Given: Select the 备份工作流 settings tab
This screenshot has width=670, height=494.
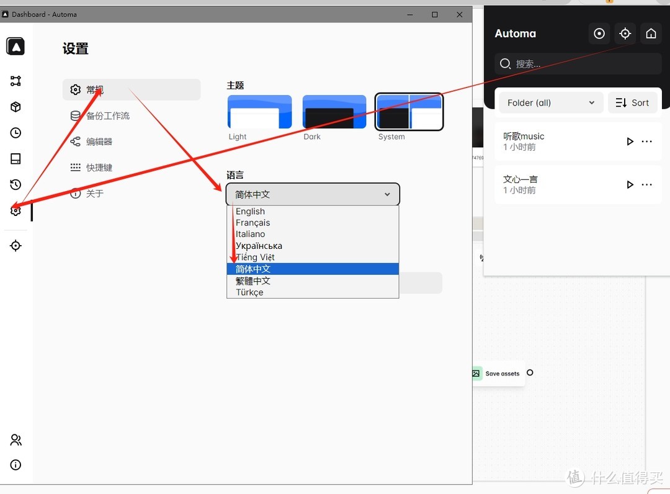Looking at the screenshot, I should point(132,116).
